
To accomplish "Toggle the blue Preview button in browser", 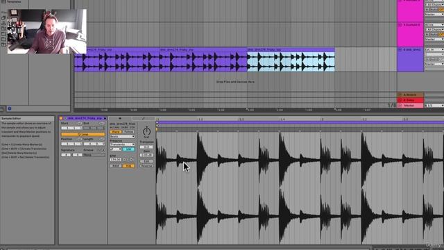I will coord(9,108).
